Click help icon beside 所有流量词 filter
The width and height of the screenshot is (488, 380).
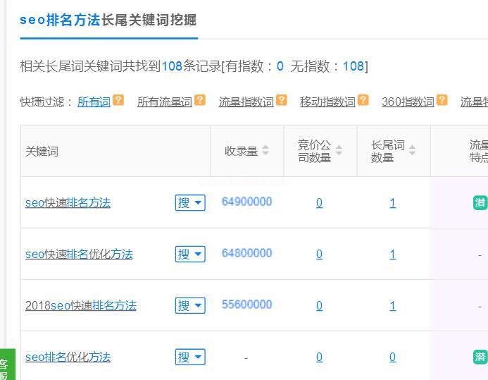pos(200,101)
